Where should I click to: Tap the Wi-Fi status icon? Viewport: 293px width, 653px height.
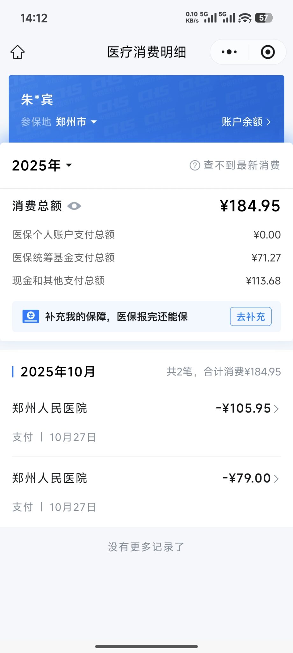click(x=245, y=18)
